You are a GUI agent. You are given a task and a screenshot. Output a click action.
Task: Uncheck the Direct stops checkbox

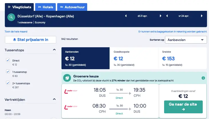[8, 60]
